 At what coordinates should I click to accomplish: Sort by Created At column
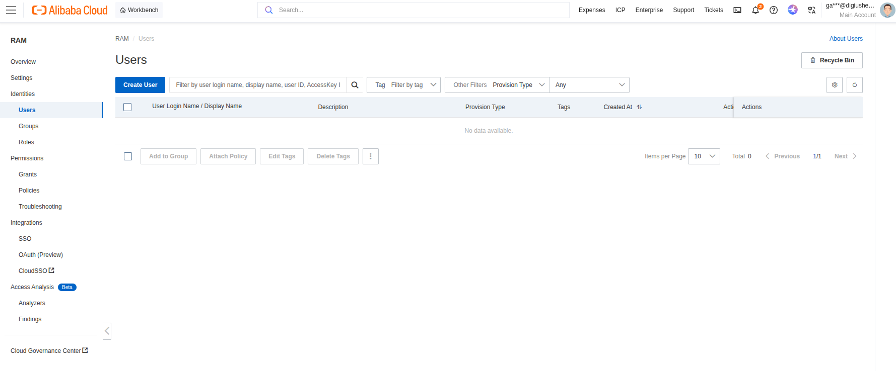[x=639, y=107]
